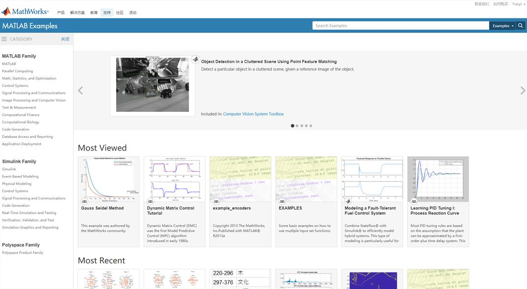
Task: Open Dynamic Matrix Control Tutorial thumbnail
Action: coord(174,179)
